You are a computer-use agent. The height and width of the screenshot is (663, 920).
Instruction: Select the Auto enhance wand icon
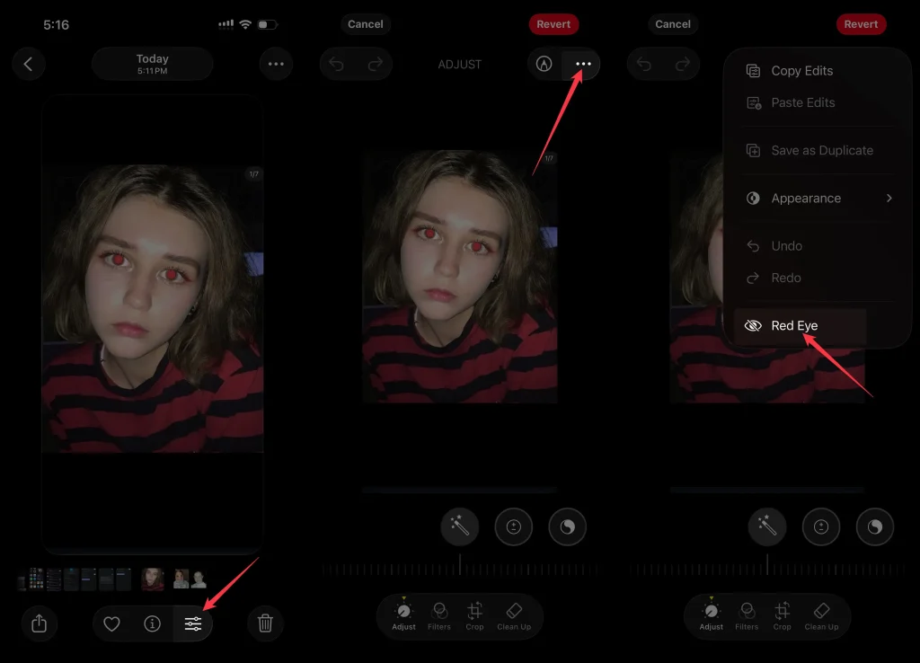click(x=459, y=526)
